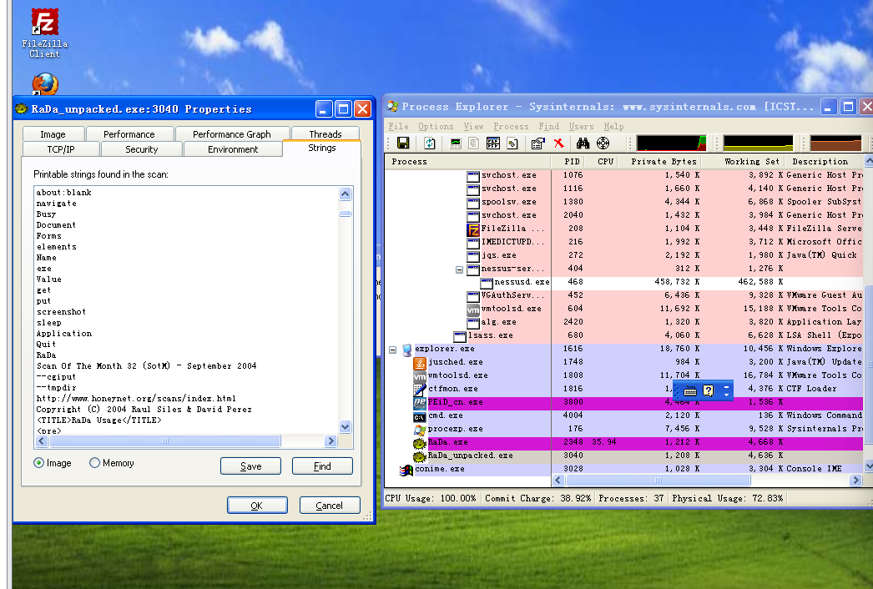
Task: Open the Users menu
Action: click(x=581, y=126)
